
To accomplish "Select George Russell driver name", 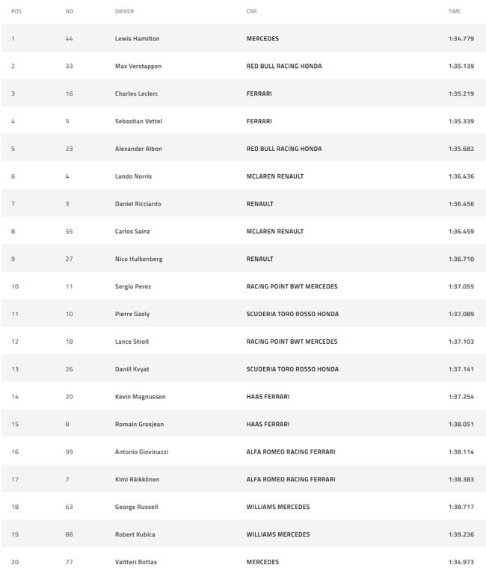I will click(136, 507).
